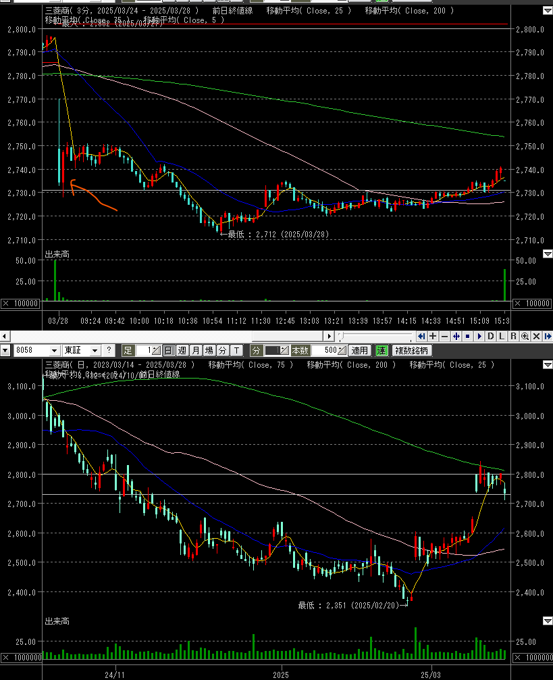Open the leftmost toolbar dropdown arrow
The height and width of the screenshot is (680, 553).
click(5, 350)
